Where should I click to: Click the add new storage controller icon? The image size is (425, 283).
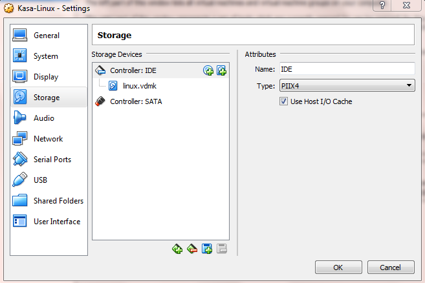pyautogui.click(x=177, y=249)
